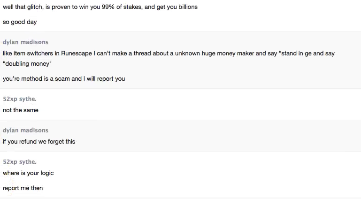Click 'you're method is a scam' message
Image resolution: width=361 pixels, height=199 pixels.
click(64, 79)
